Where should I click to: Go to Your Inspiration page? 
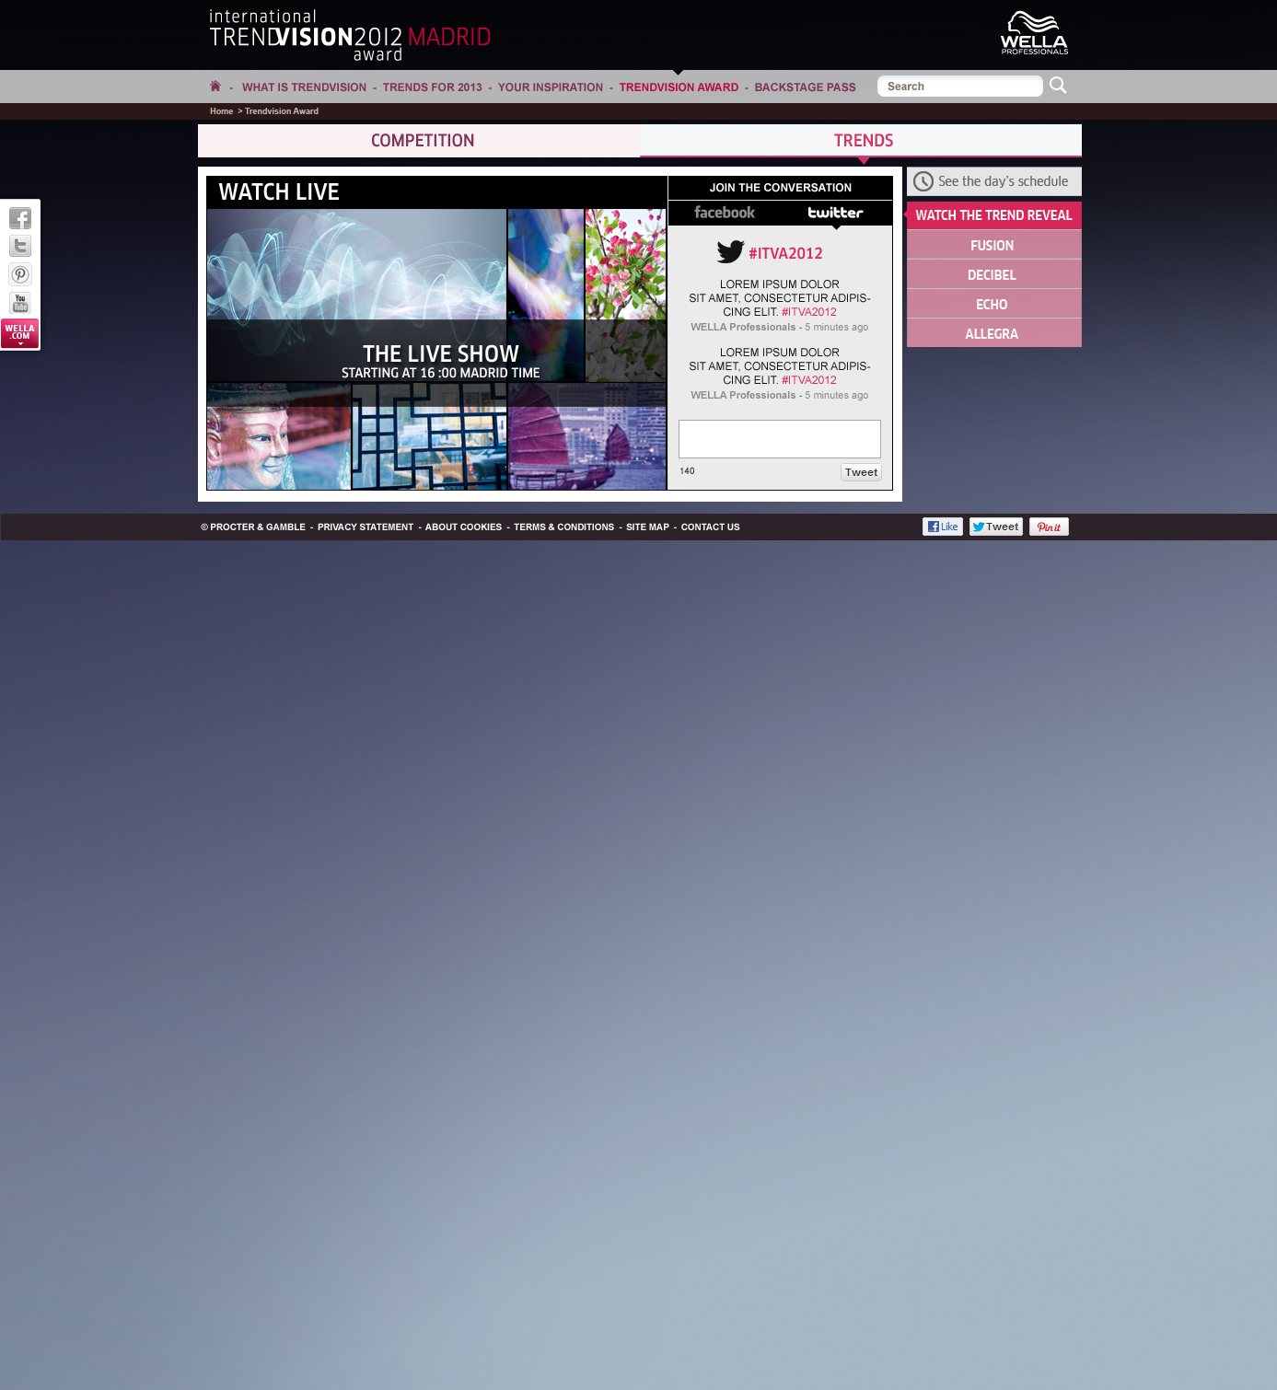(551, 87)
